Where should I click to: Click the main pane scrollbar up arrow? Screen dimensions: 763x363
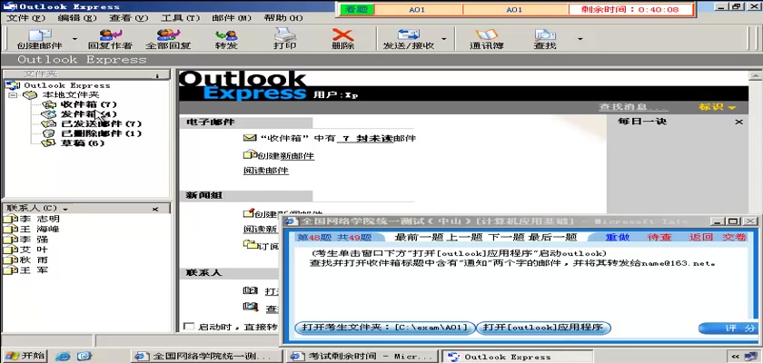point(755,75)
